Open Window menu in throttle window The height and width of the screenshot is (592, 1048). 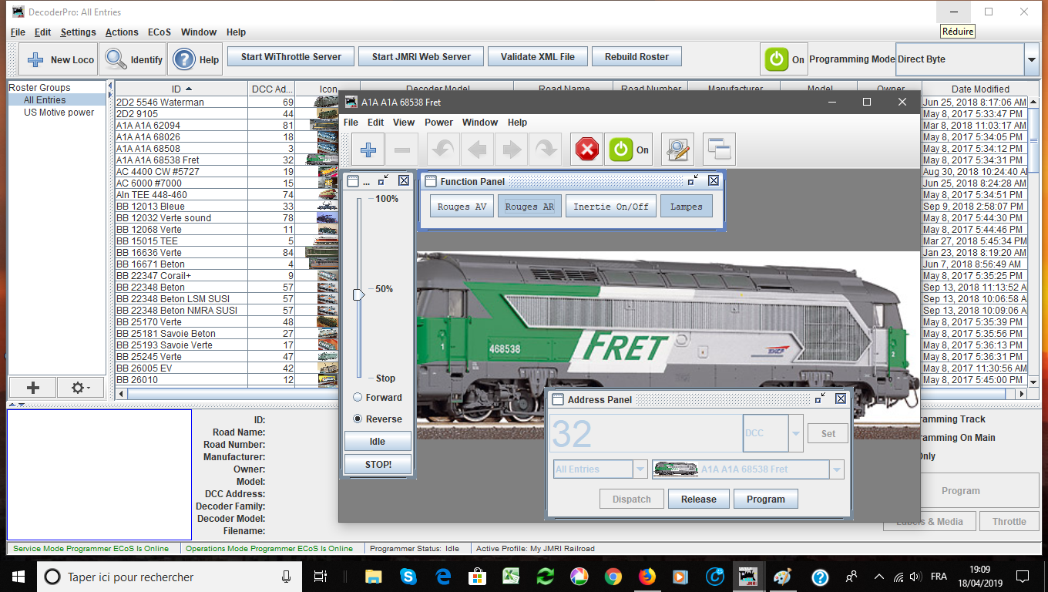(x=480, y=123)
